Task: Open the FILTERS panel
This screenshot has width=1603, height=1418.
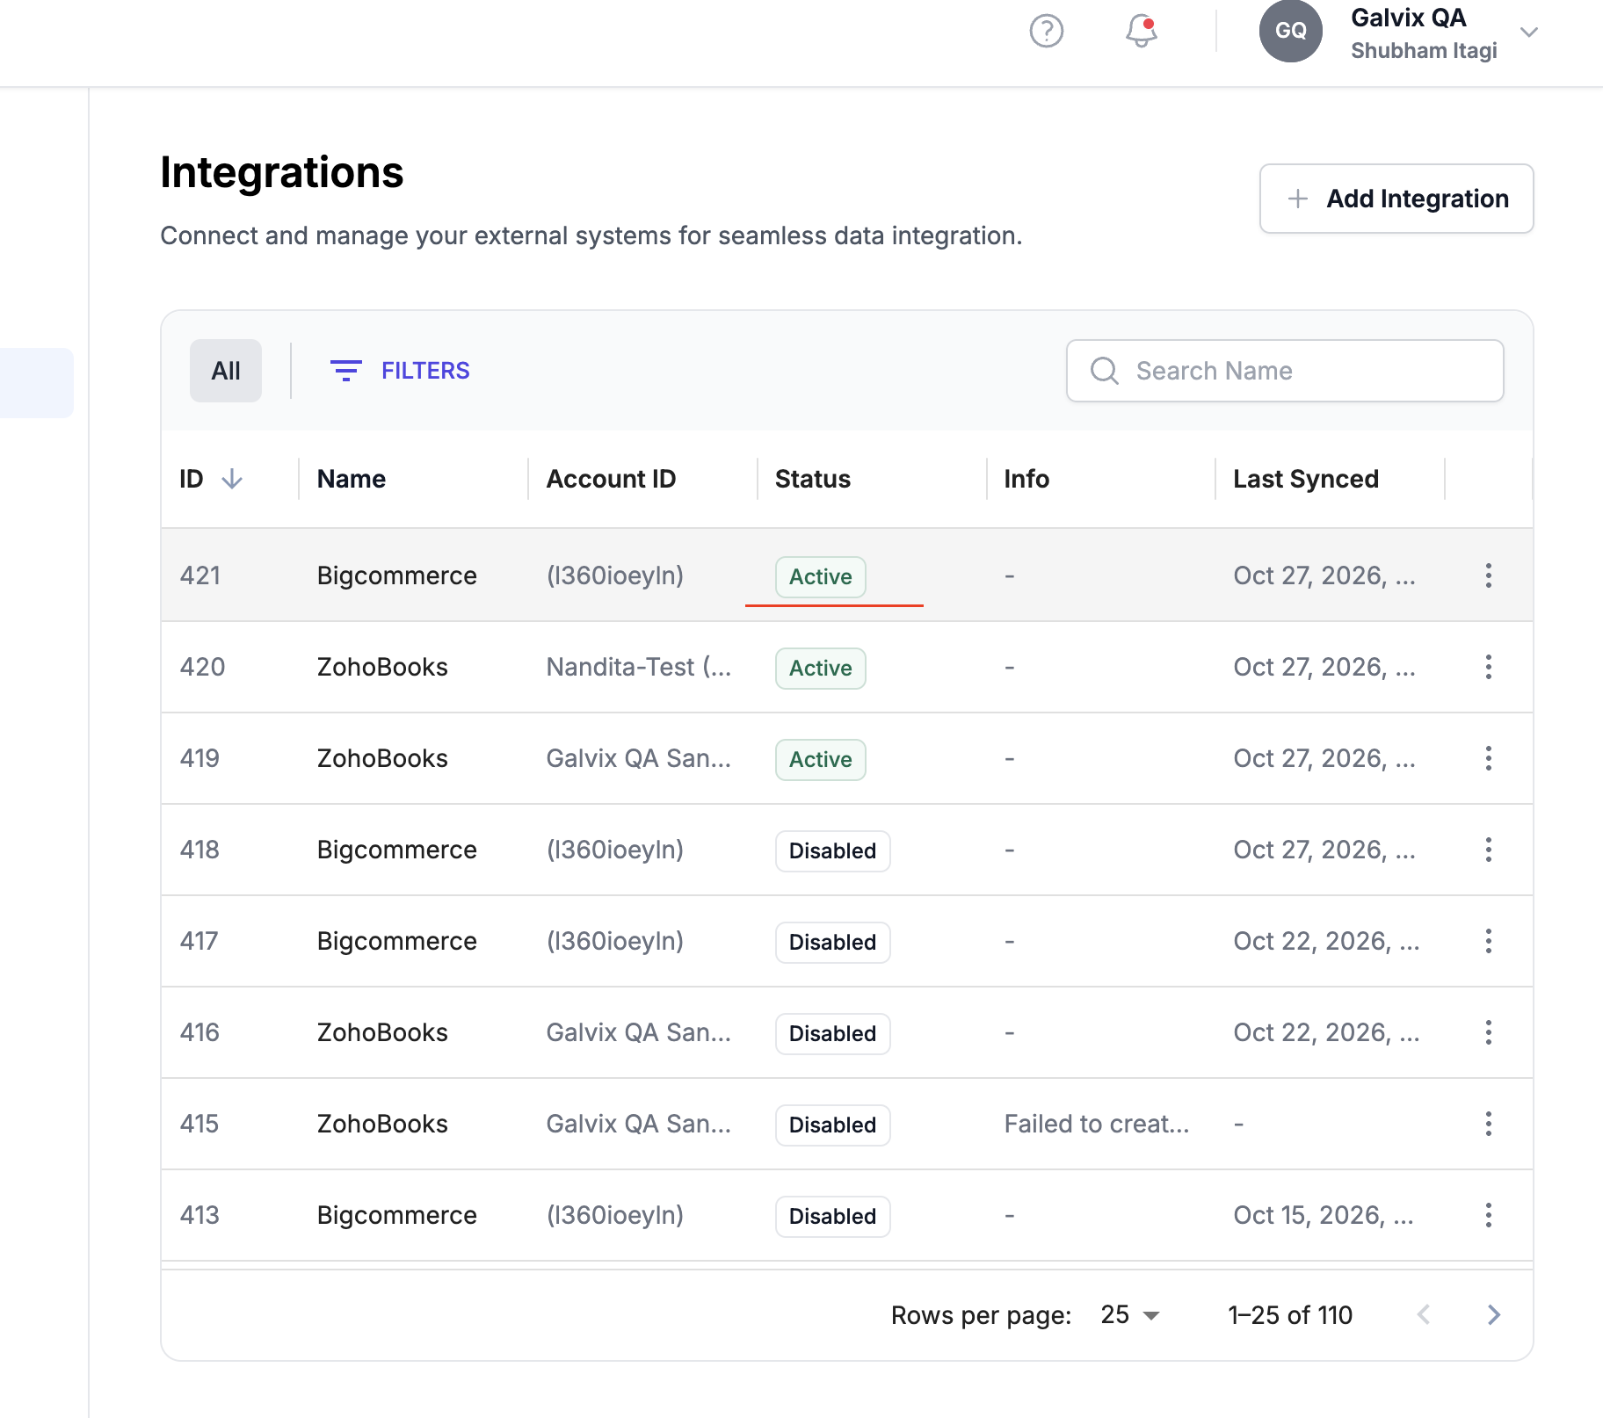Action: tap(400, 371)
